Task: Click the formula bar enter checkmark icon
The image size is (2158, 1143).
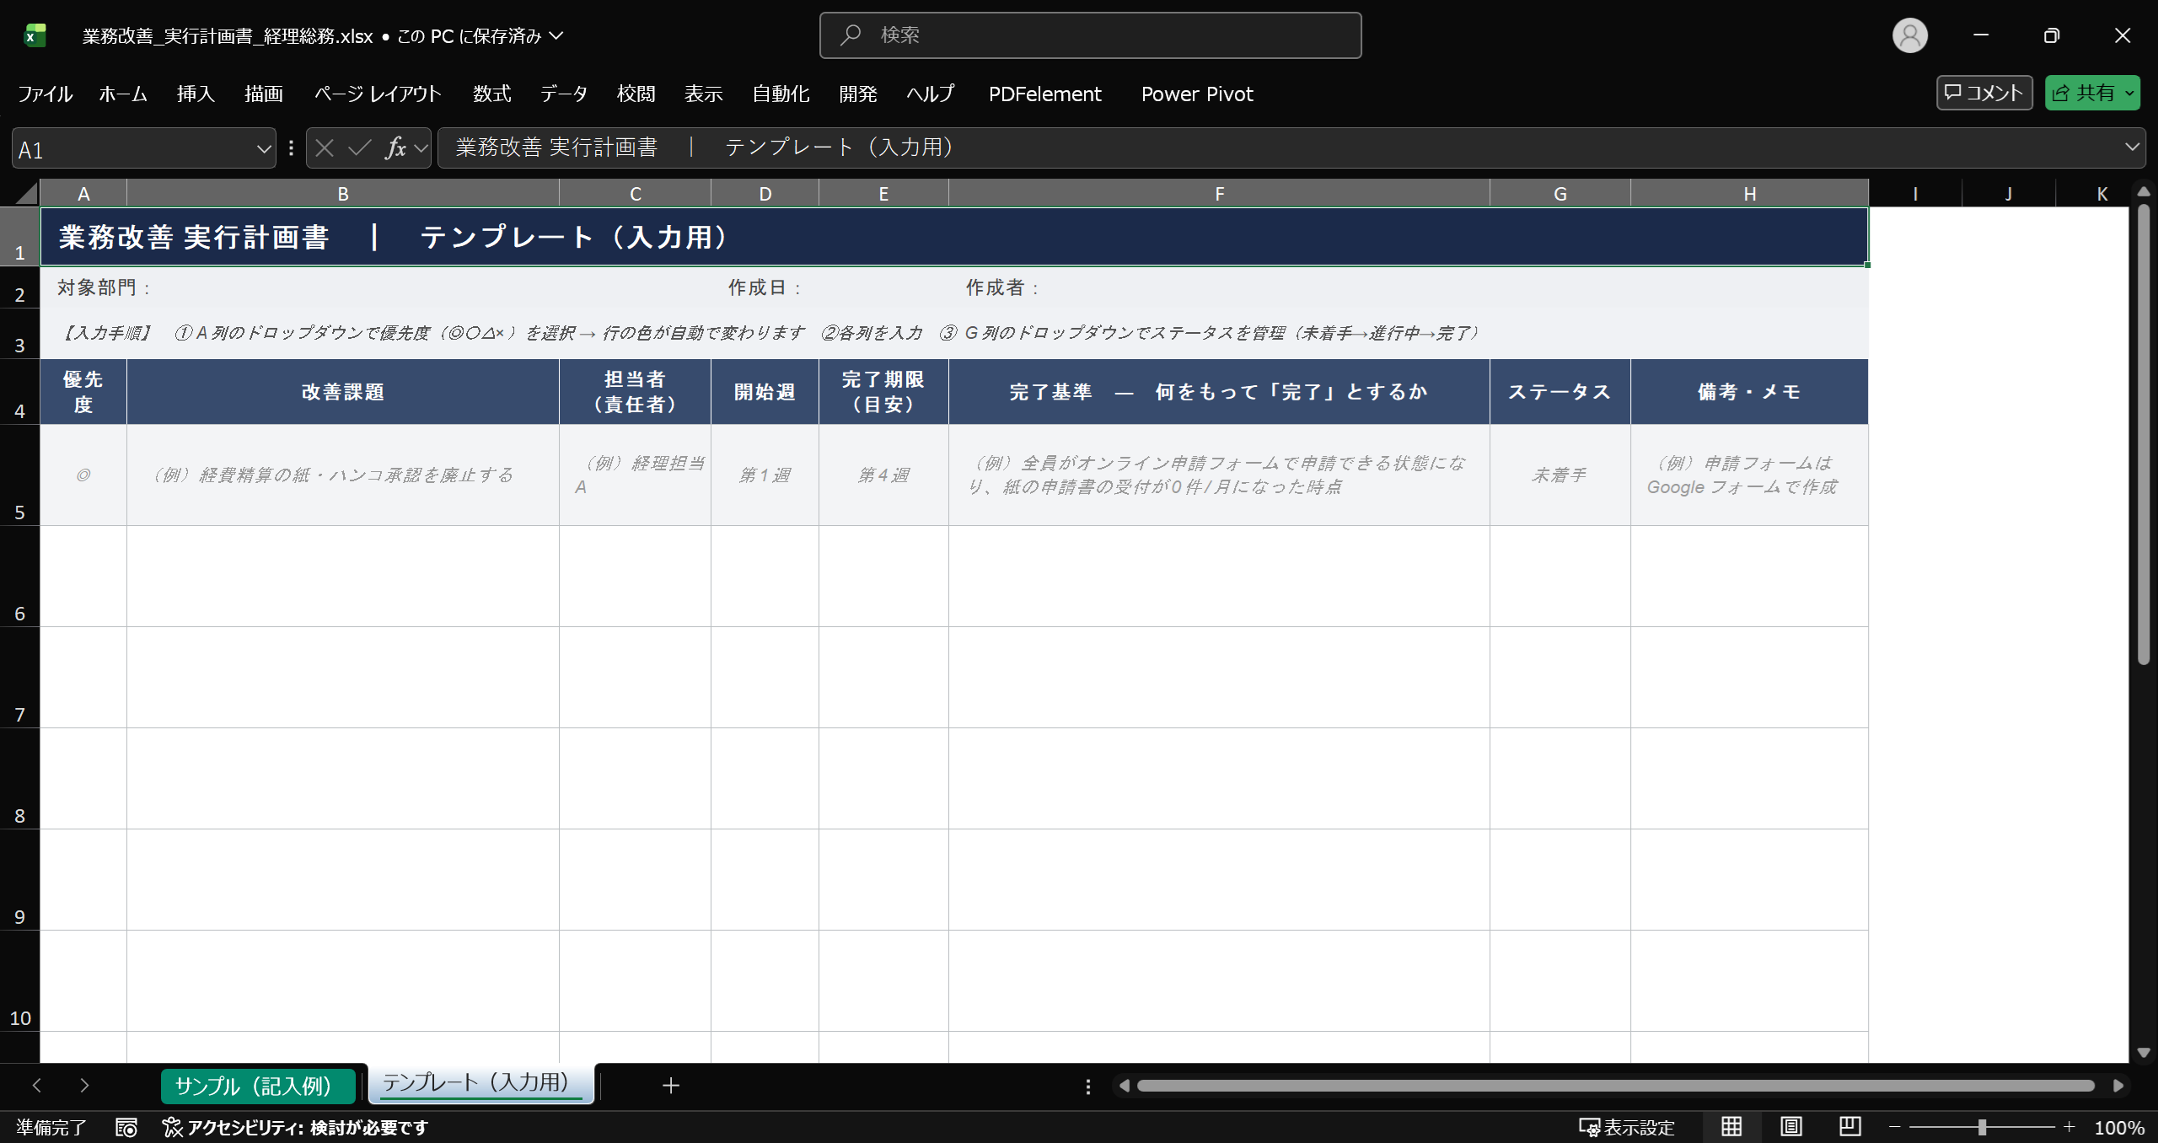Action: click(360, 148)
